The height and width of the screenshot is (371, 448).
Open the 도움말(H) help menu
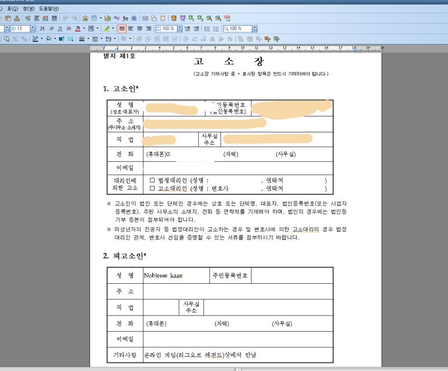[49, 8]
